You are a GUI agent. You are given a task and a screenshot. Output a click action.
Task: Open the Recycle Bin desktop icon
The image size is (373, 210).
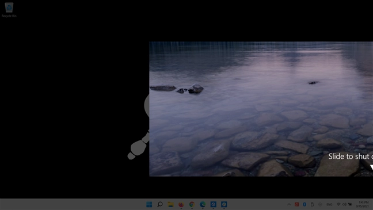click(x=9, y=10)
